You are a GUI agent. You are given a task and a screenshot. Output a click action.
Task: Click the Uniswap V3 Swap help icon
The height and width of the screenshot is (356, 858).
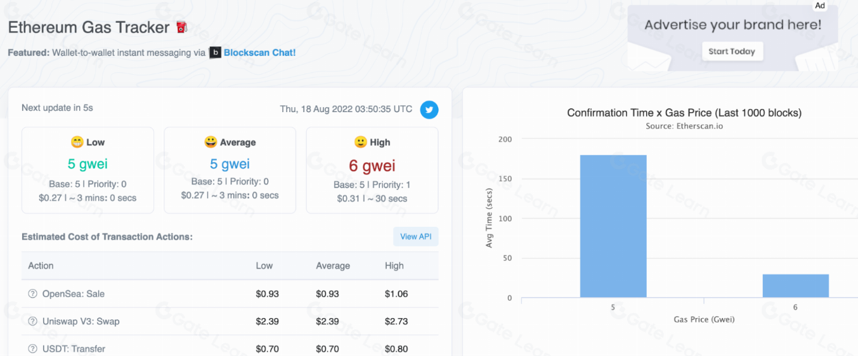pyautogui.click(x=32, y=321)
